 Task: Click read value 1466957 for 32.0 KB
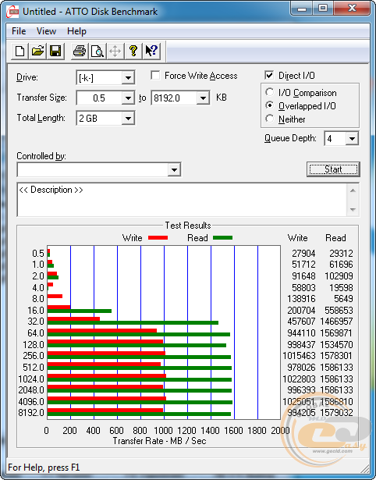tap(336, 322)
